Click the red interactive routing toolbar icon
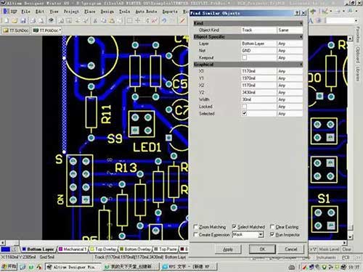363x272 pixels. 182,21
